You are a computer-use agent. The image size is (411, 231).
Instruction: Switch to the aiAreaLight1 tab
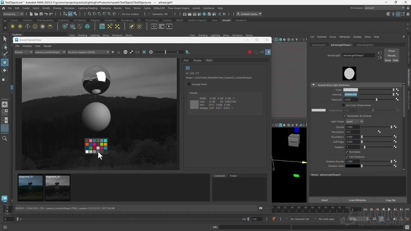(x=319, y=45)
